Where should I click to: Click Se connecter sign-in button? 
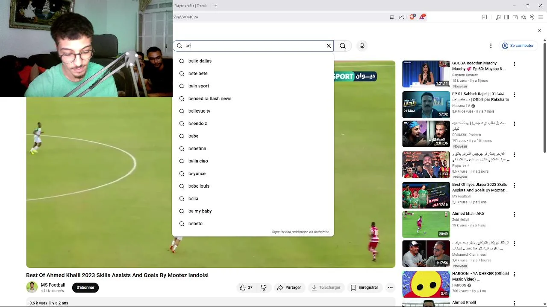pos(518,46)
